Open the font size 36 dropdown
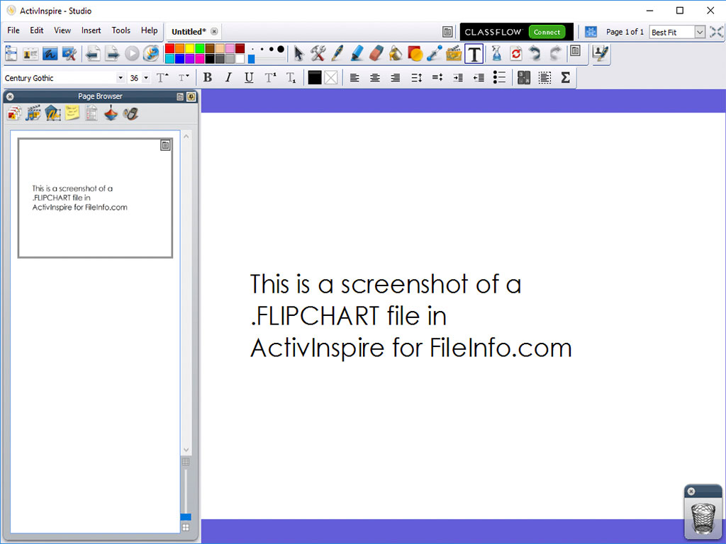 click(x=146, y=78)
